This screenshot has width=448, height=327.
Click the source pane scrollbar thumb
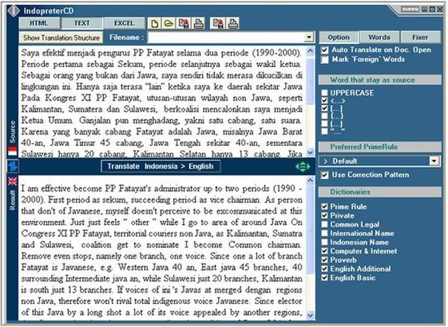tap(311, 81)
